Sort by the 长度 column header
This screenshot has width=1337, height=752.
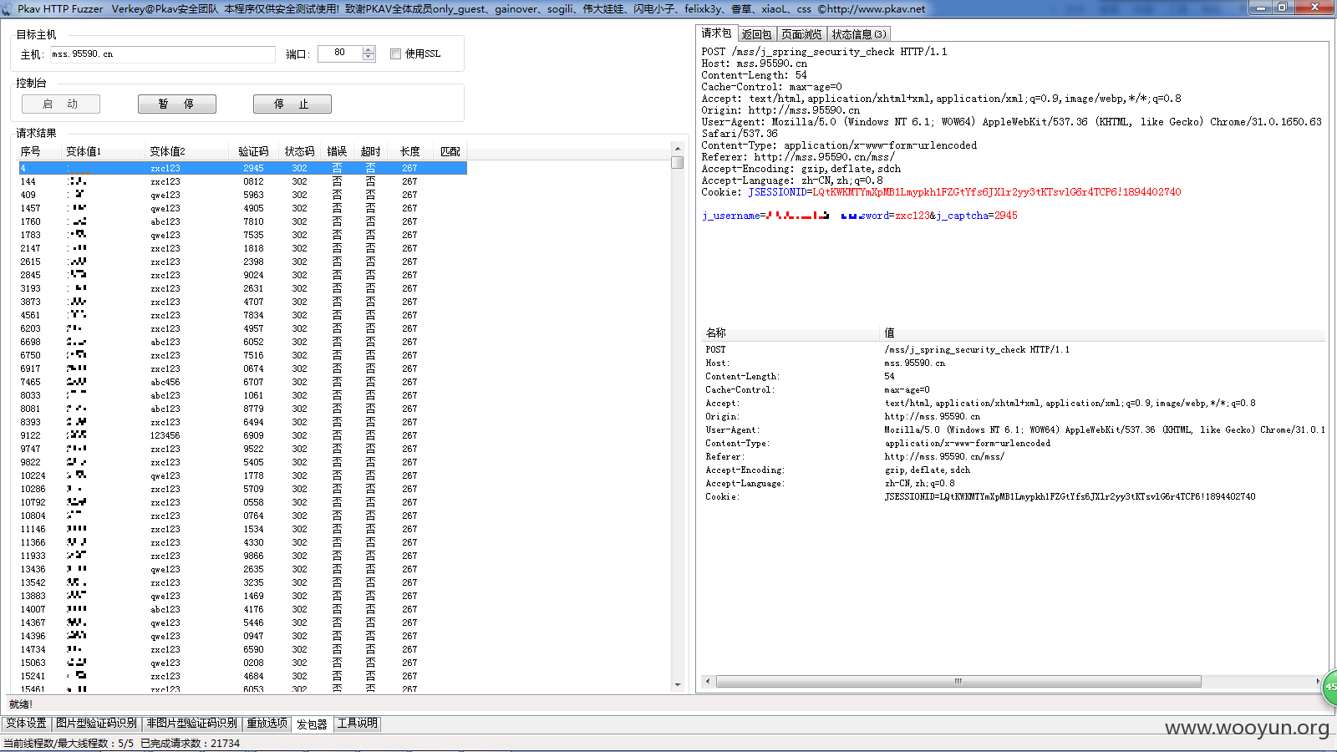pos(410,151)
